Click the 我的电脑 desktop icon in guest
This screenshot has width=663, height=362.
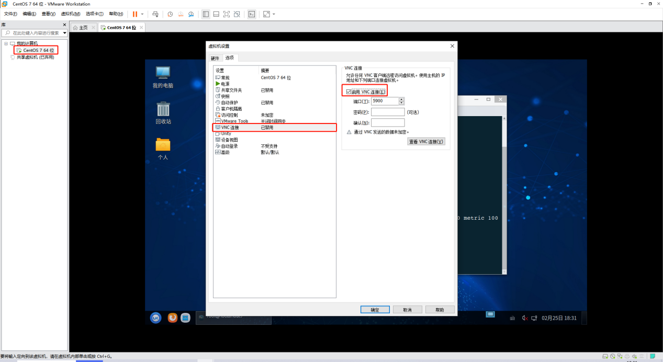click(x=163, y=77)
